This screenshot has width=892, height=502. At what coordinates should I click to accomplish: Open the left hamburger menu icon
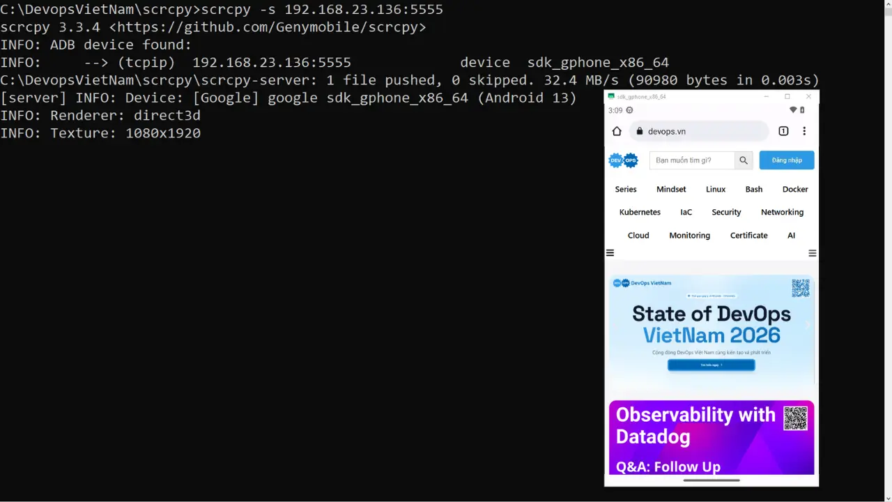[x=610, y=252]
